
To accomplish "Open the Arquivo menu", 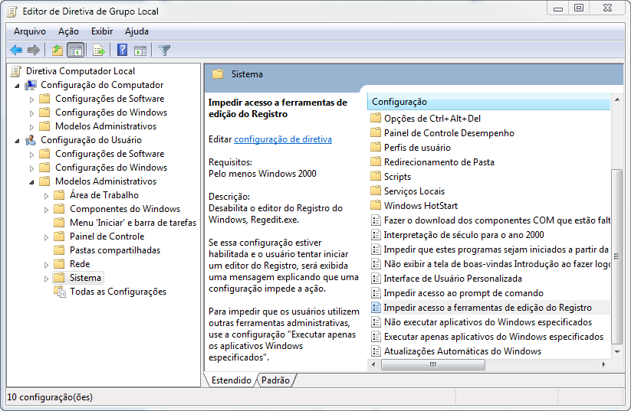I will (x=30, y=31).
